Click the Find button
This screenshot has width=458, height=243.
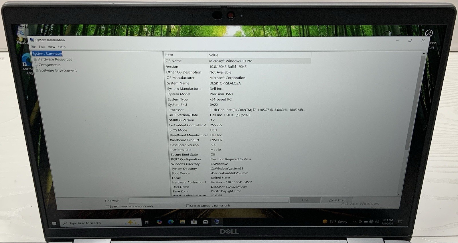pos(305,200)
